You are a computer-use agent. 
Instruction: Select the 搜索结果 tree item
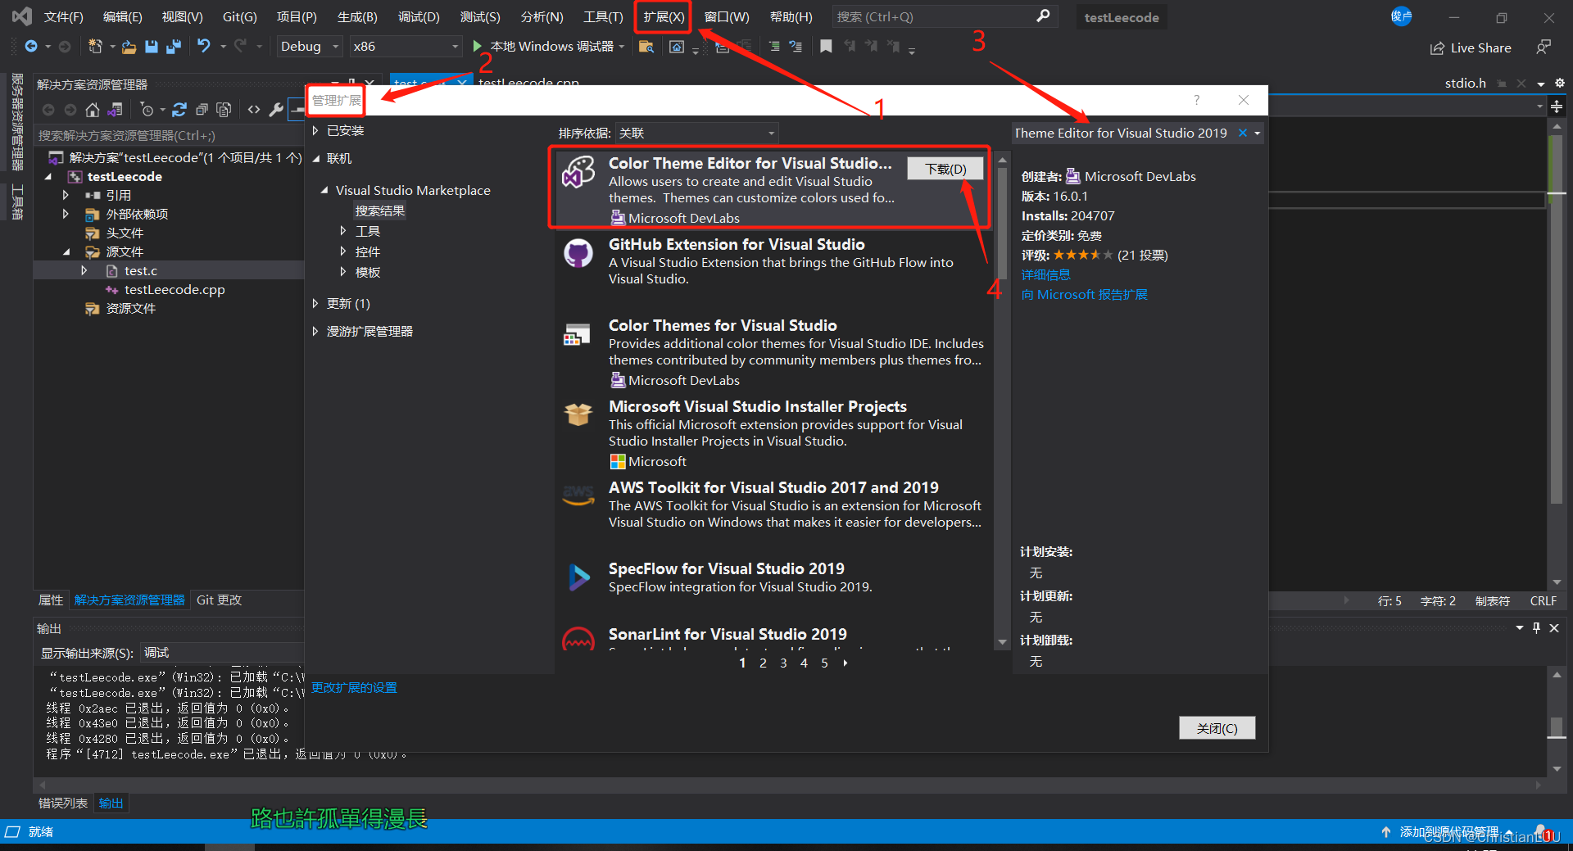[x=379, y=211]
